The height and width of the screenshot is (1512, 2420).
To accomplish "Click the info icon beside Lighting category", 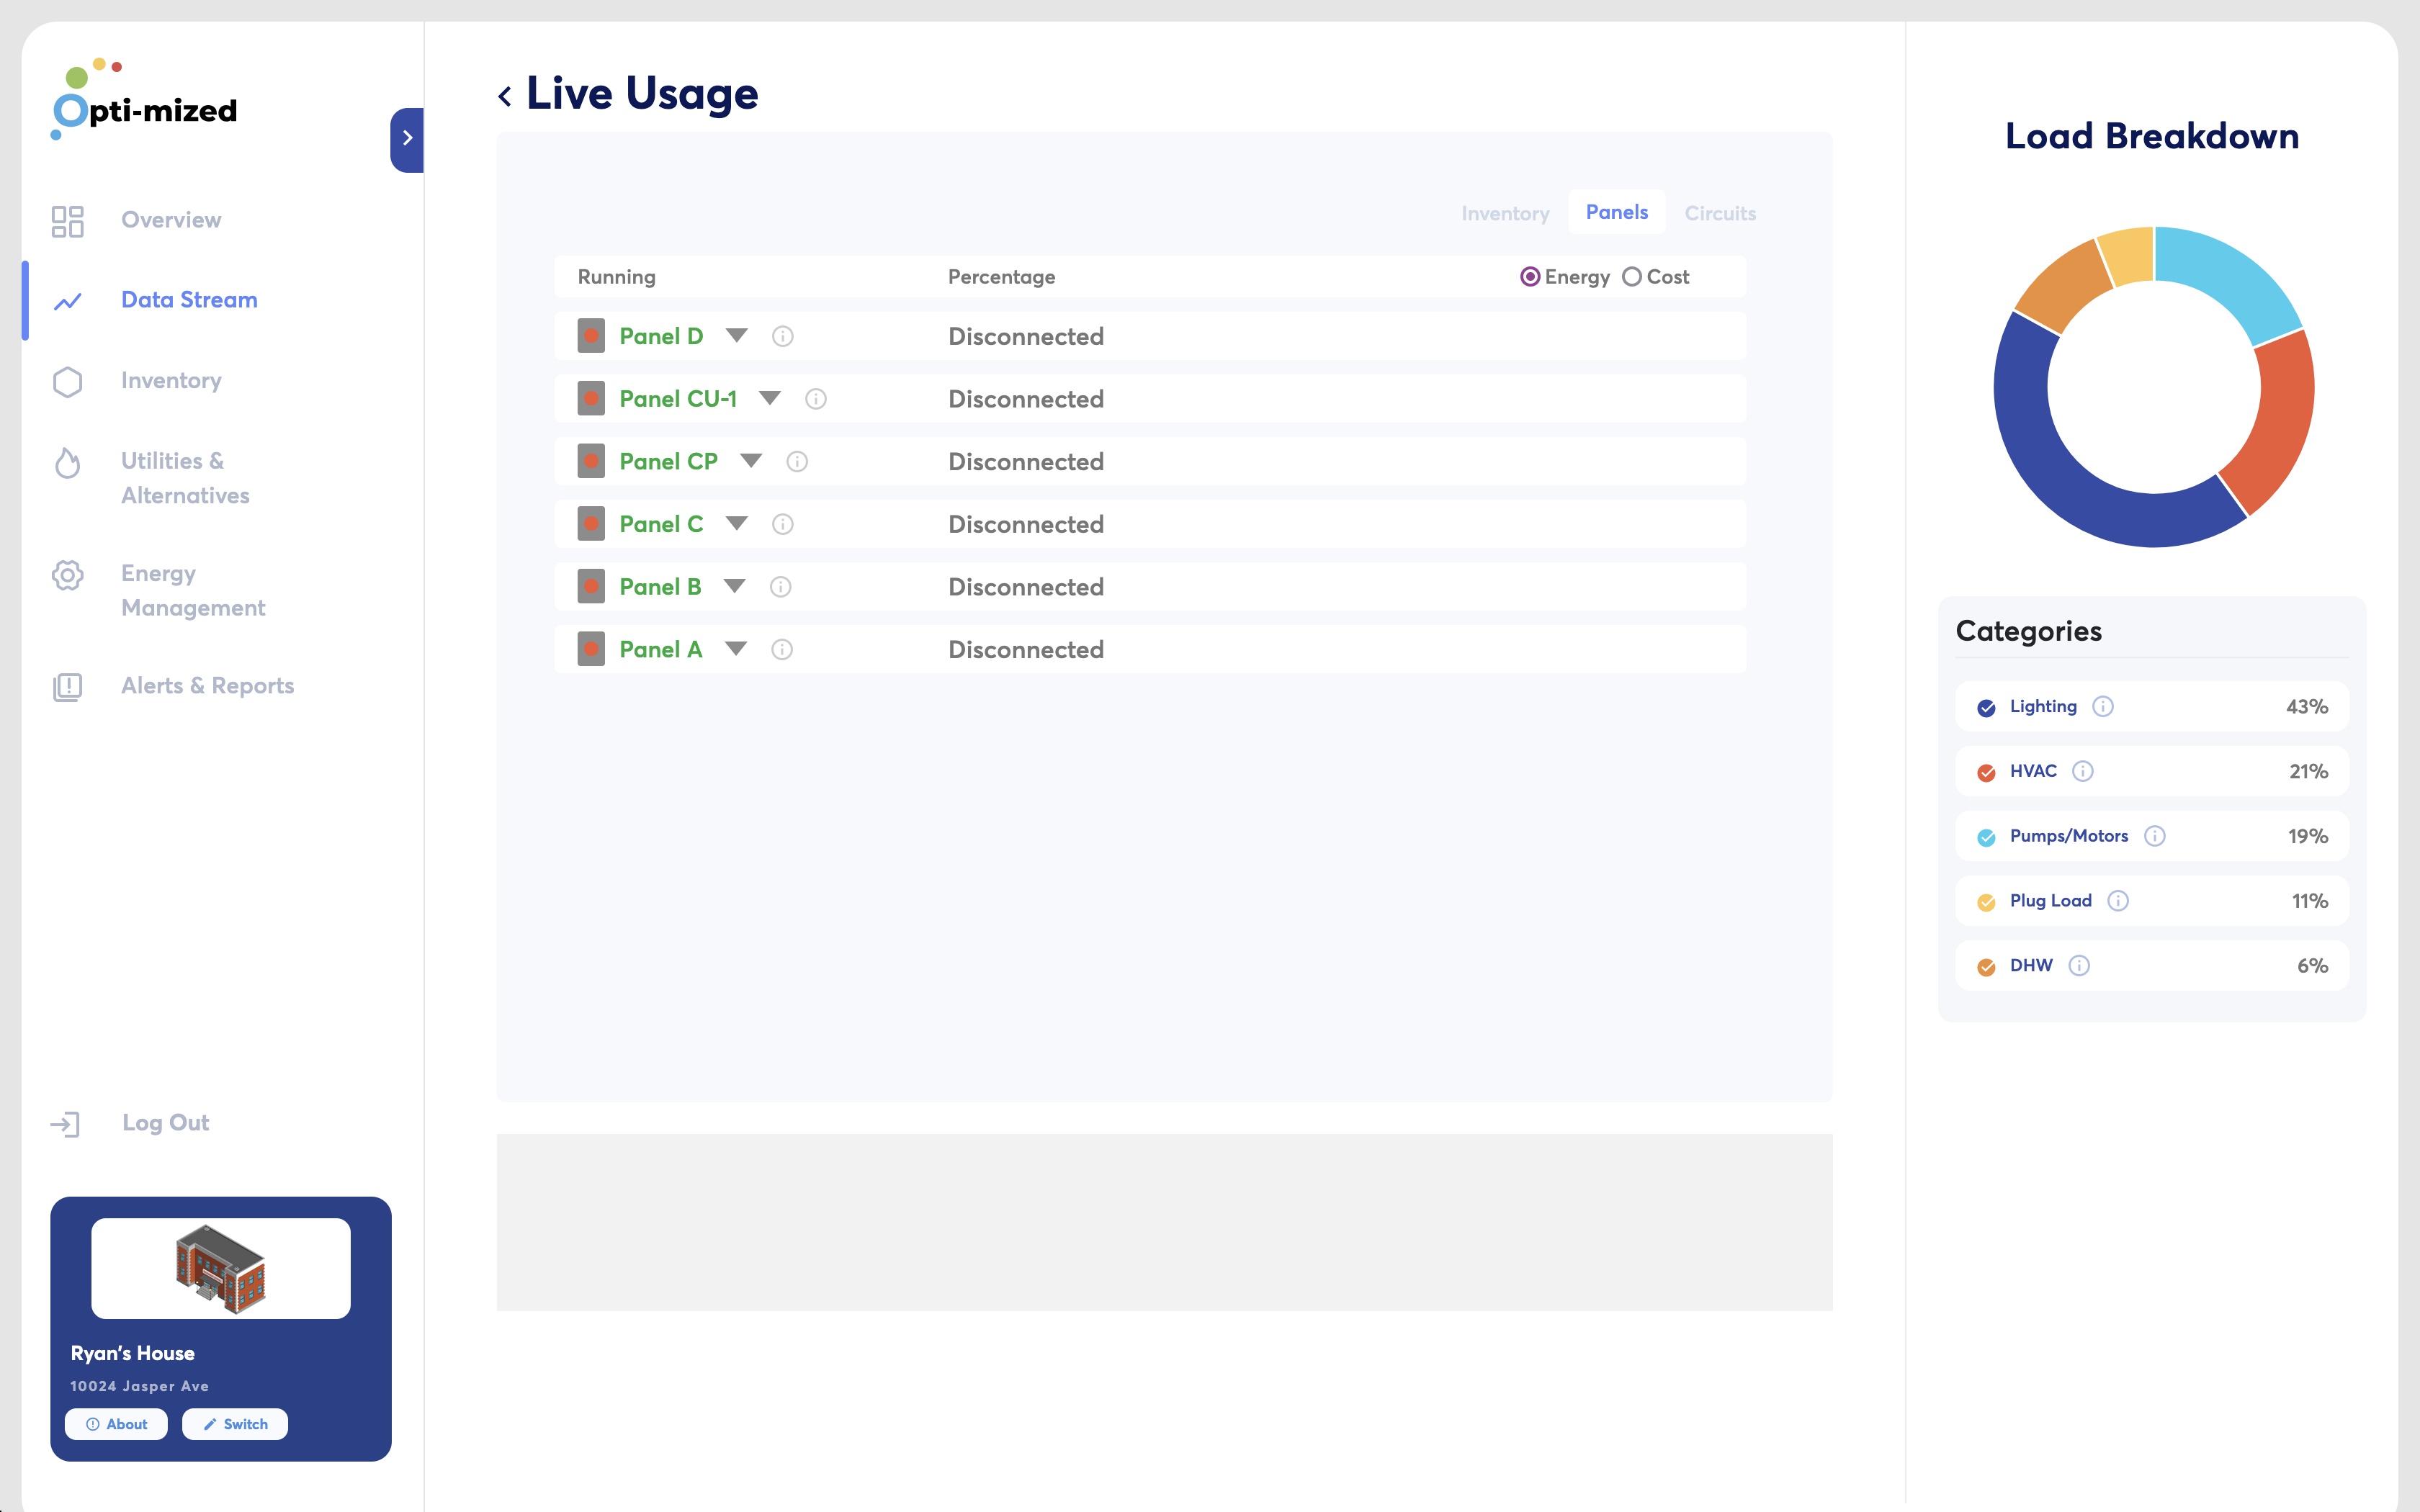I will (x=2103, y=707).
